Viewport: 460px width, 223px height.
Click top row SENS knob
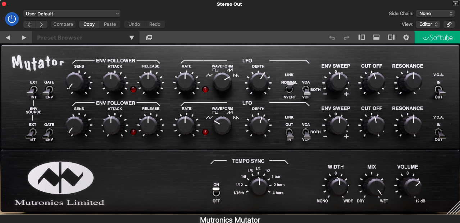click(x=77, y=82)
